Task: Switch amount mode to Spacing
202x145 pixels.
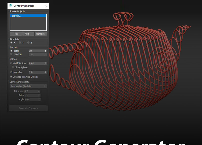Action: tap(11, 54)
